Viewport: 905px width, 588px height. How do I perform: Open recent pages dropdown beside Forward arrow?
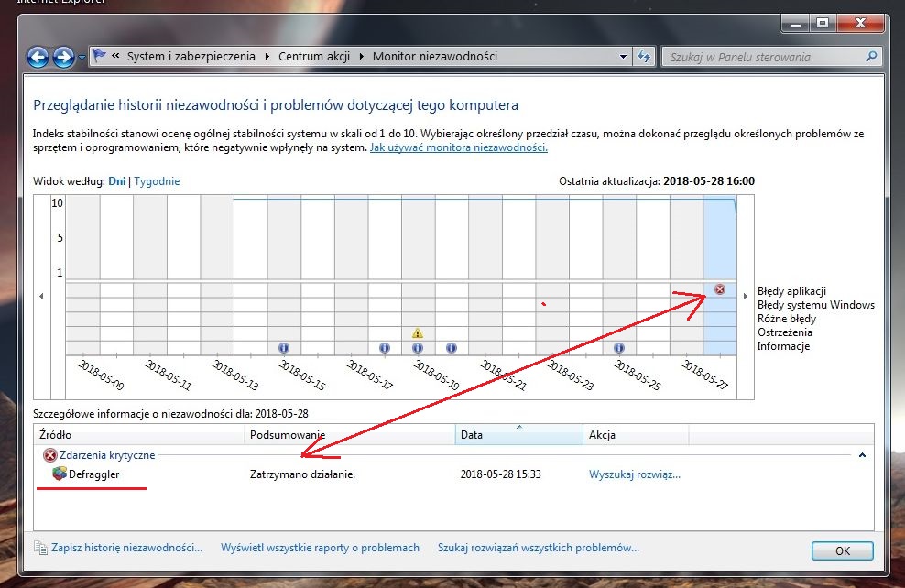pos(82,57)
